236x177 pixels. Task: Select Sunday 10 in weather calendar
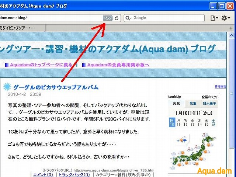(172, 122)
